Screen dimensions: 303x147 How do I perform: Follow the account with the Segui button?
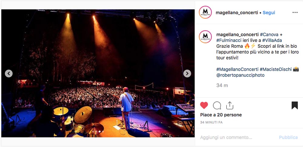click(x=269, y=13)
